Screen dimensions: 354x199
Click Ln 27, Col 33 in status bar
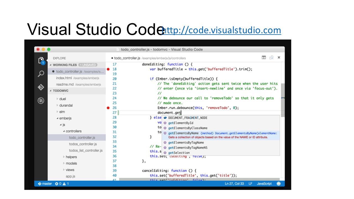[x=235, y=184]
